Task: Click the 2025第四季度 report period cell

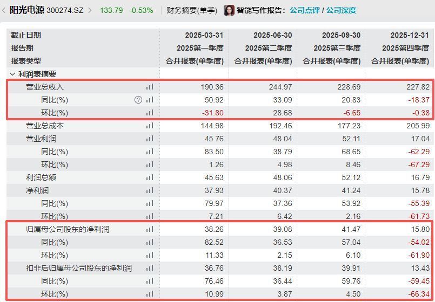Action: point(406,48)
